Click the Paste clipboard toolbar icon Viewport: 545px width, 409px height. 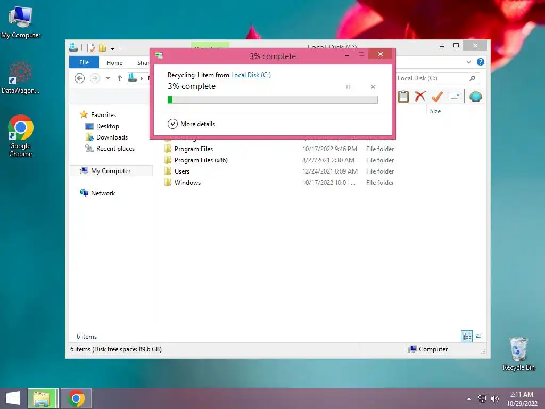pyautogui.click(x=403, y=96)
